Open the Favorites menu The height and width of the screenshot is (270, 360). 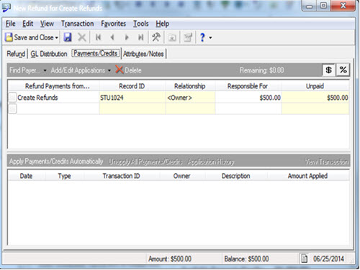pyautogui.click(x=113, y=24)
